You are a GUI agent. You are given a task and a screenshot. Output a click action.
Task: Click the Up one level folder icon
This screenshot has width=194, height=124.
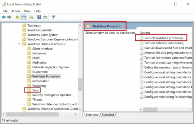coord(17,17)
